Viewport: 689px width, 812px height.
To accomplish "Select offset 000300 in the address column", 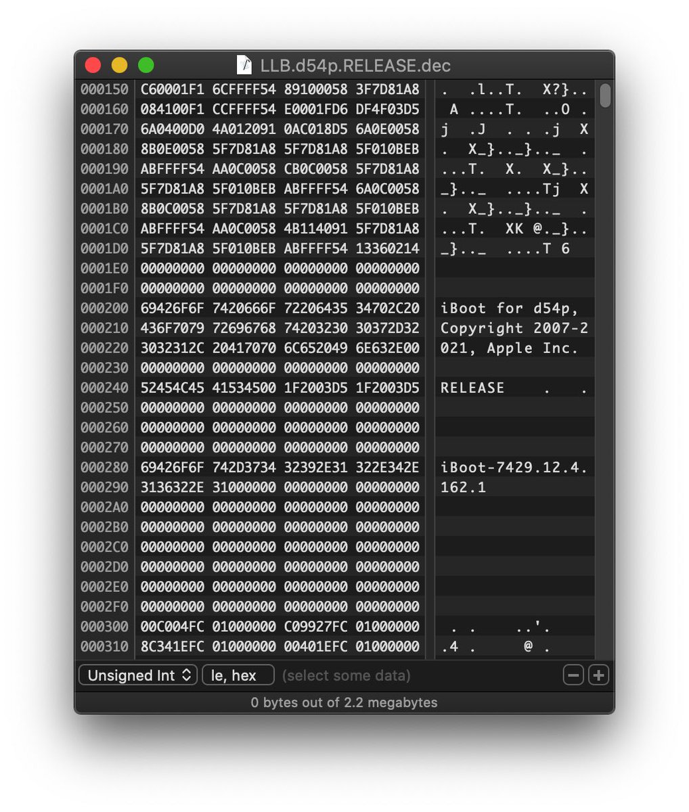I will tap(104, 627).
